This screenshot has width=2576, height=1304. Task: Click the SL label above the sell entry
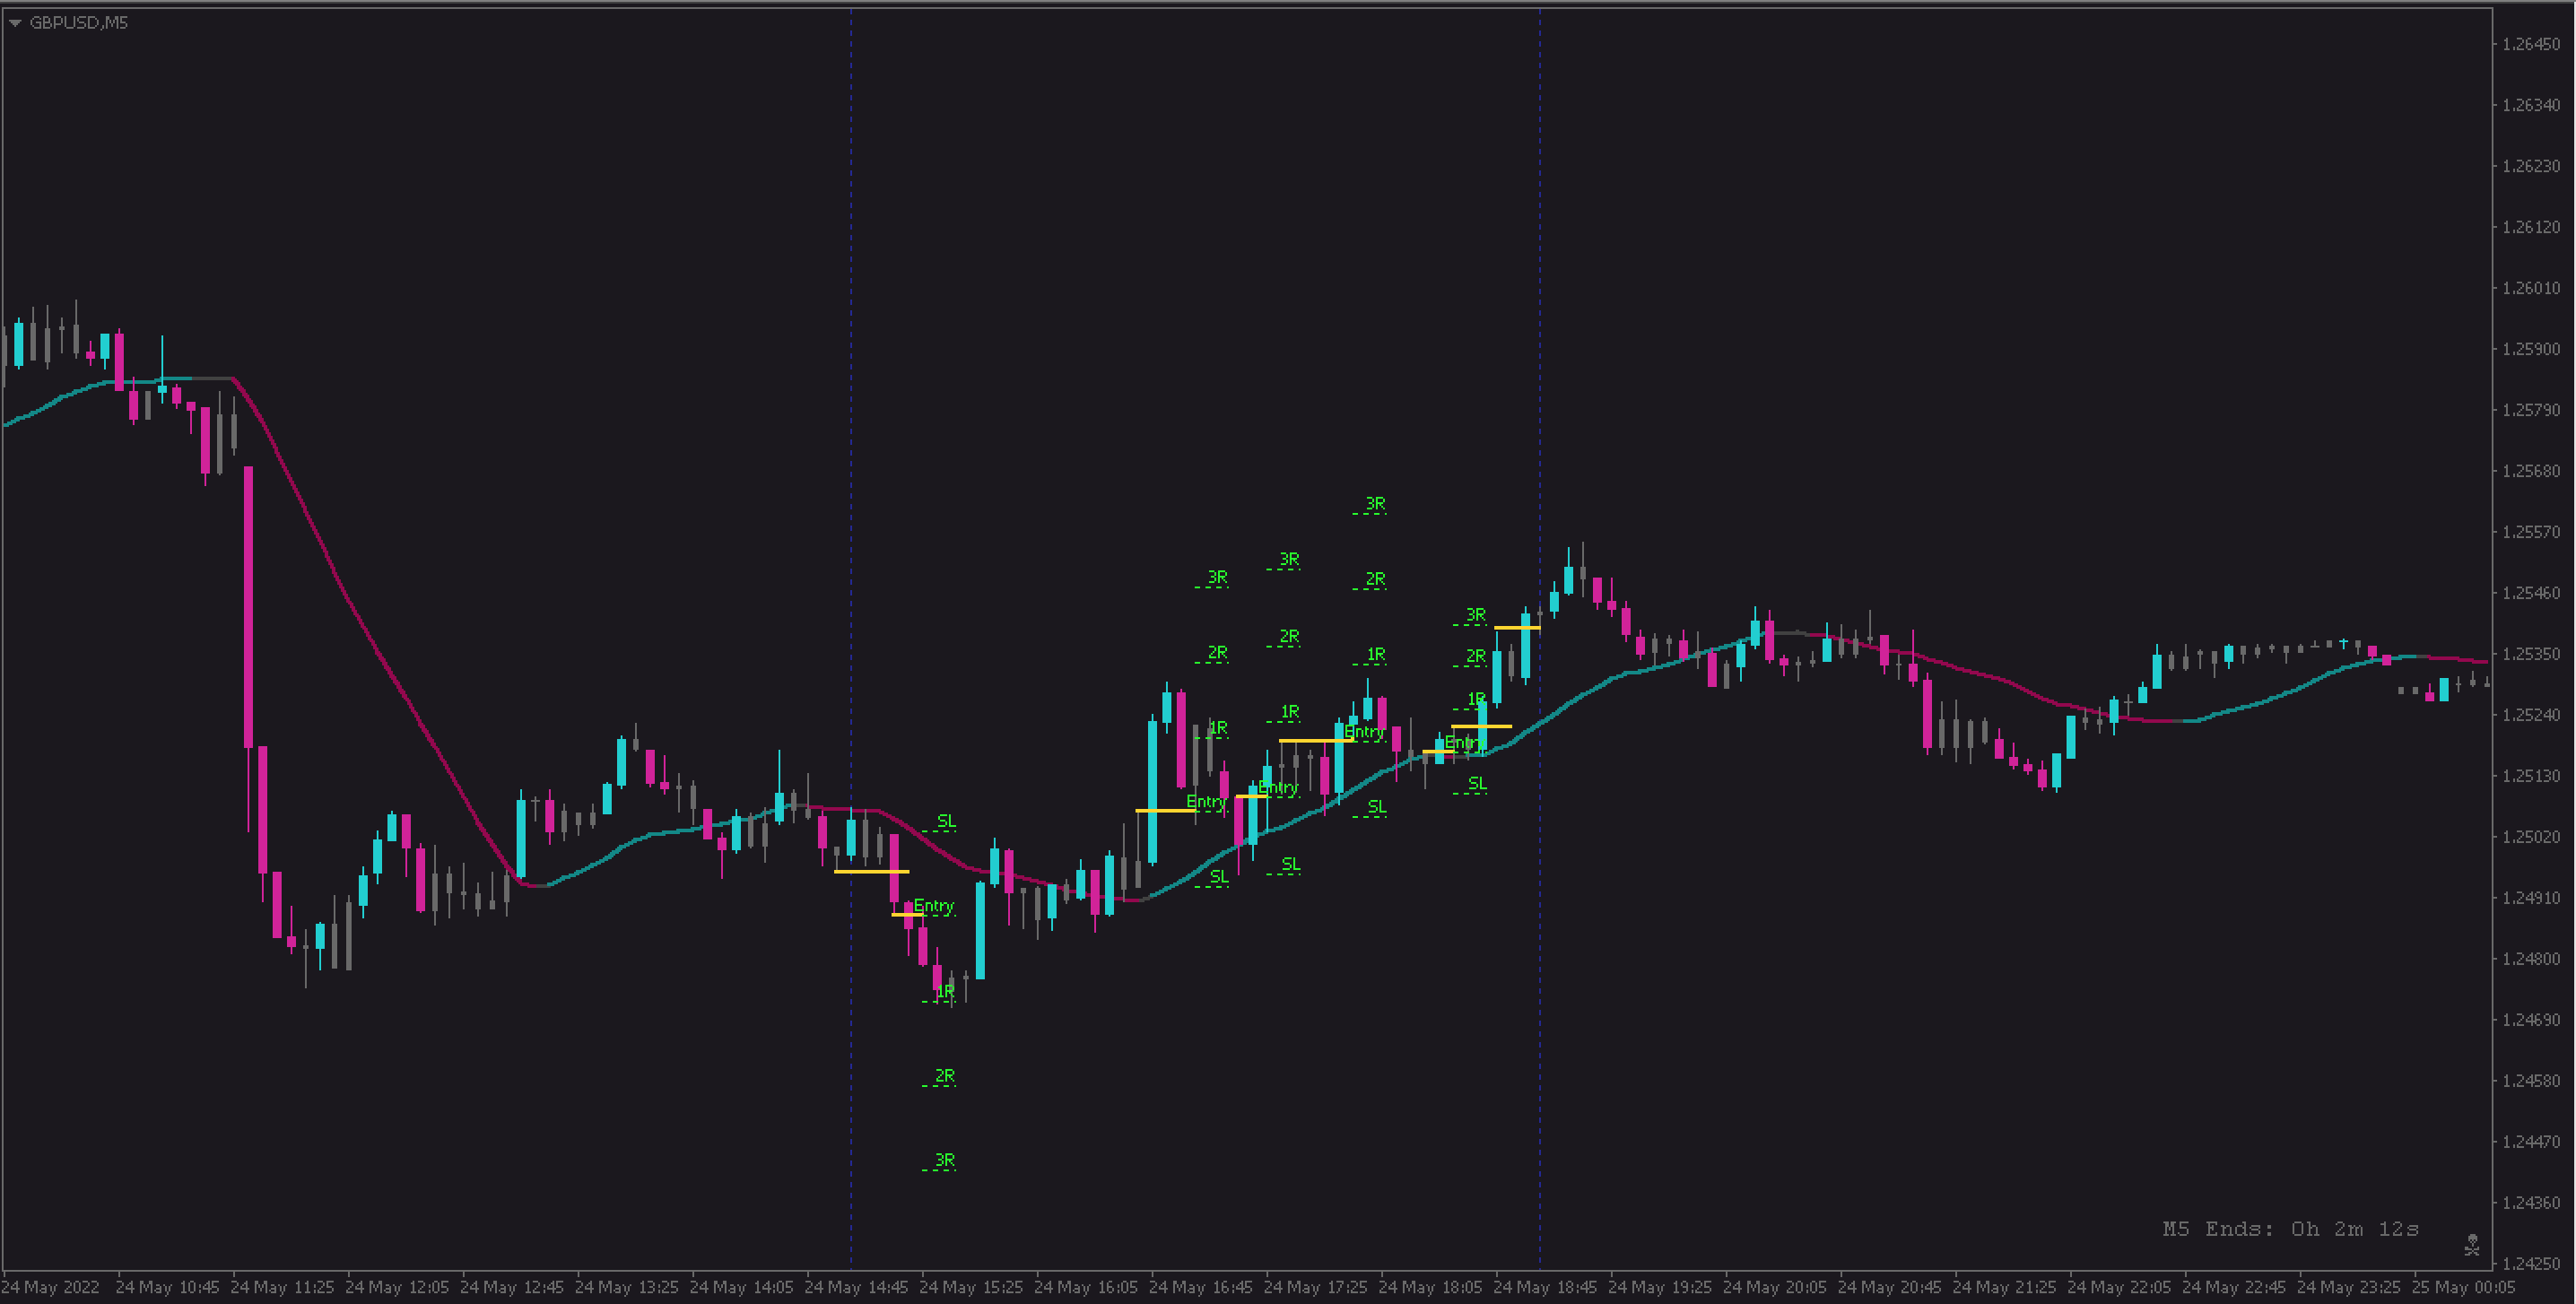click(x=945, y=821)
